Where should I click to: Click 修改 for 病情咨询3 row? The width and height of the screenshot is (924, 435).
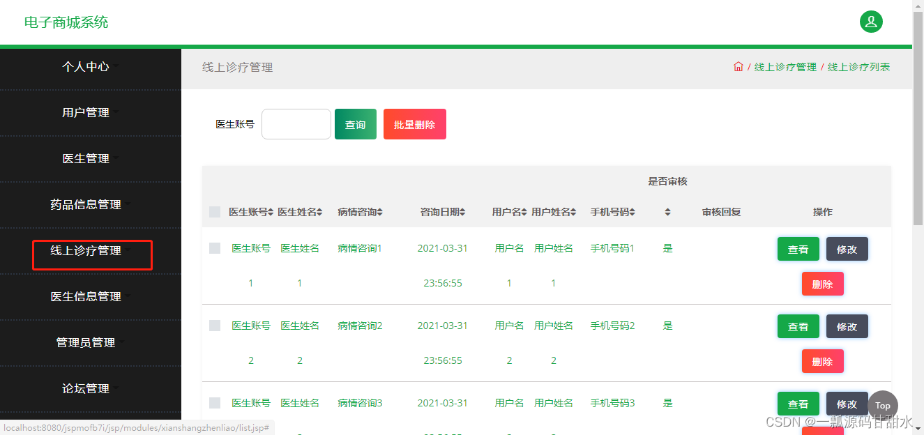point(847,404)
